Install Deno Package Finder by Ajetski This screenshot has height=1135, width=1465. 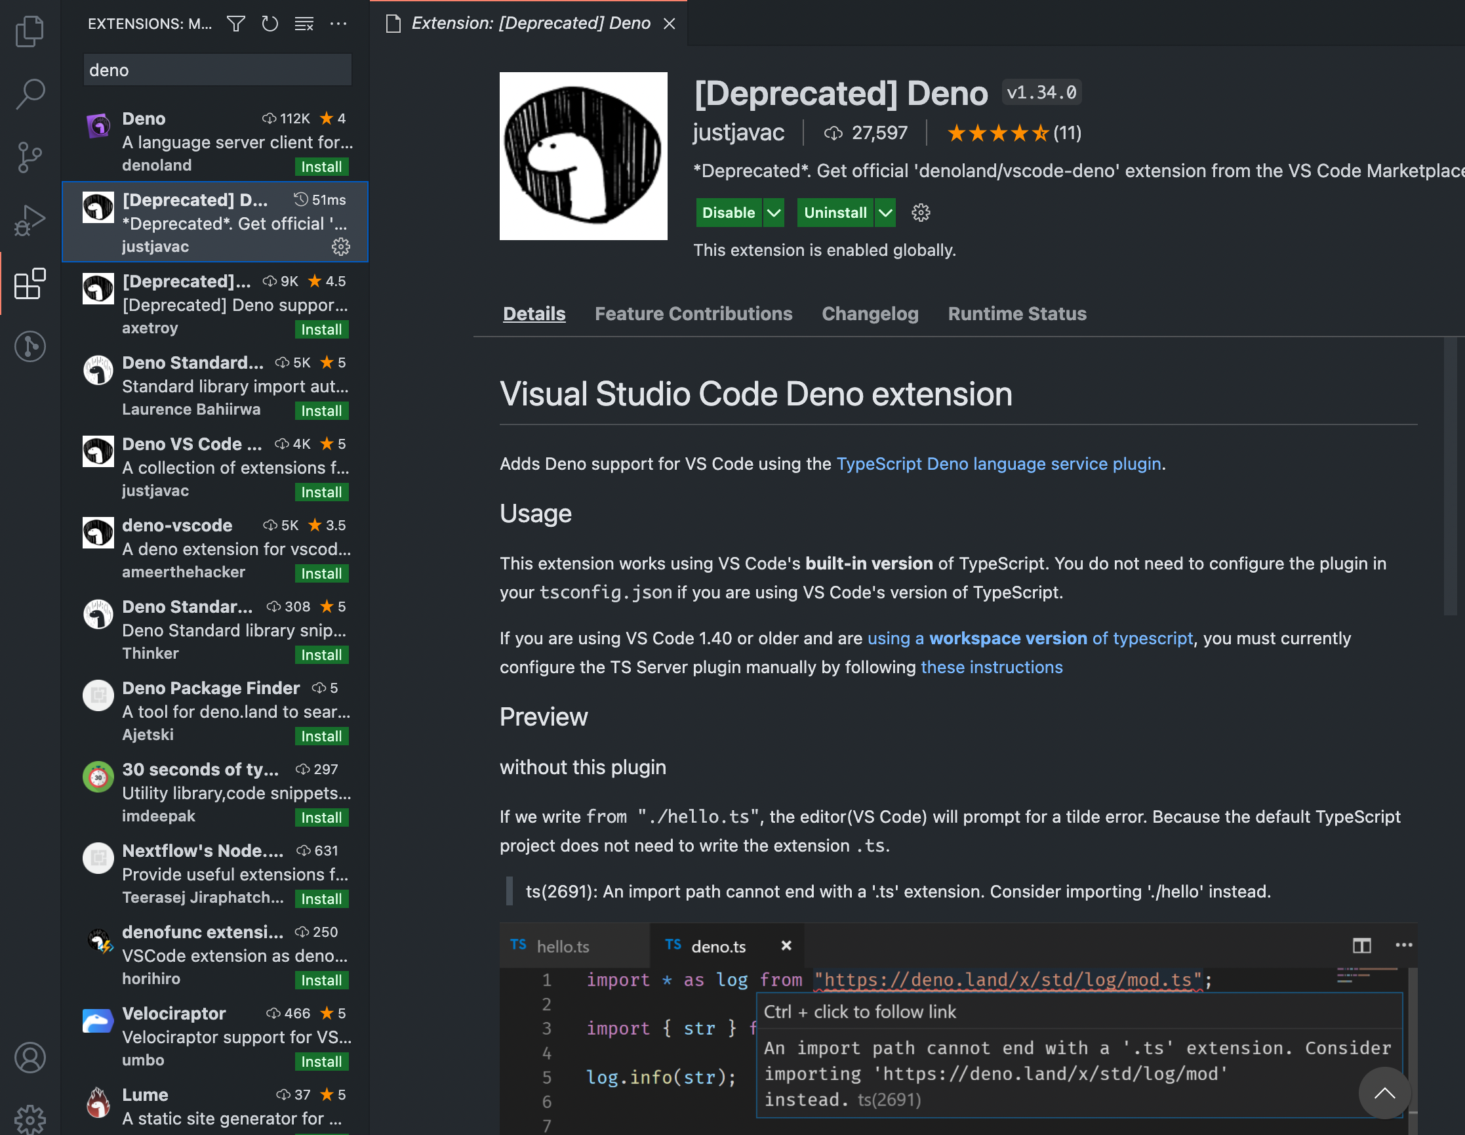click(x=321, y=736)
